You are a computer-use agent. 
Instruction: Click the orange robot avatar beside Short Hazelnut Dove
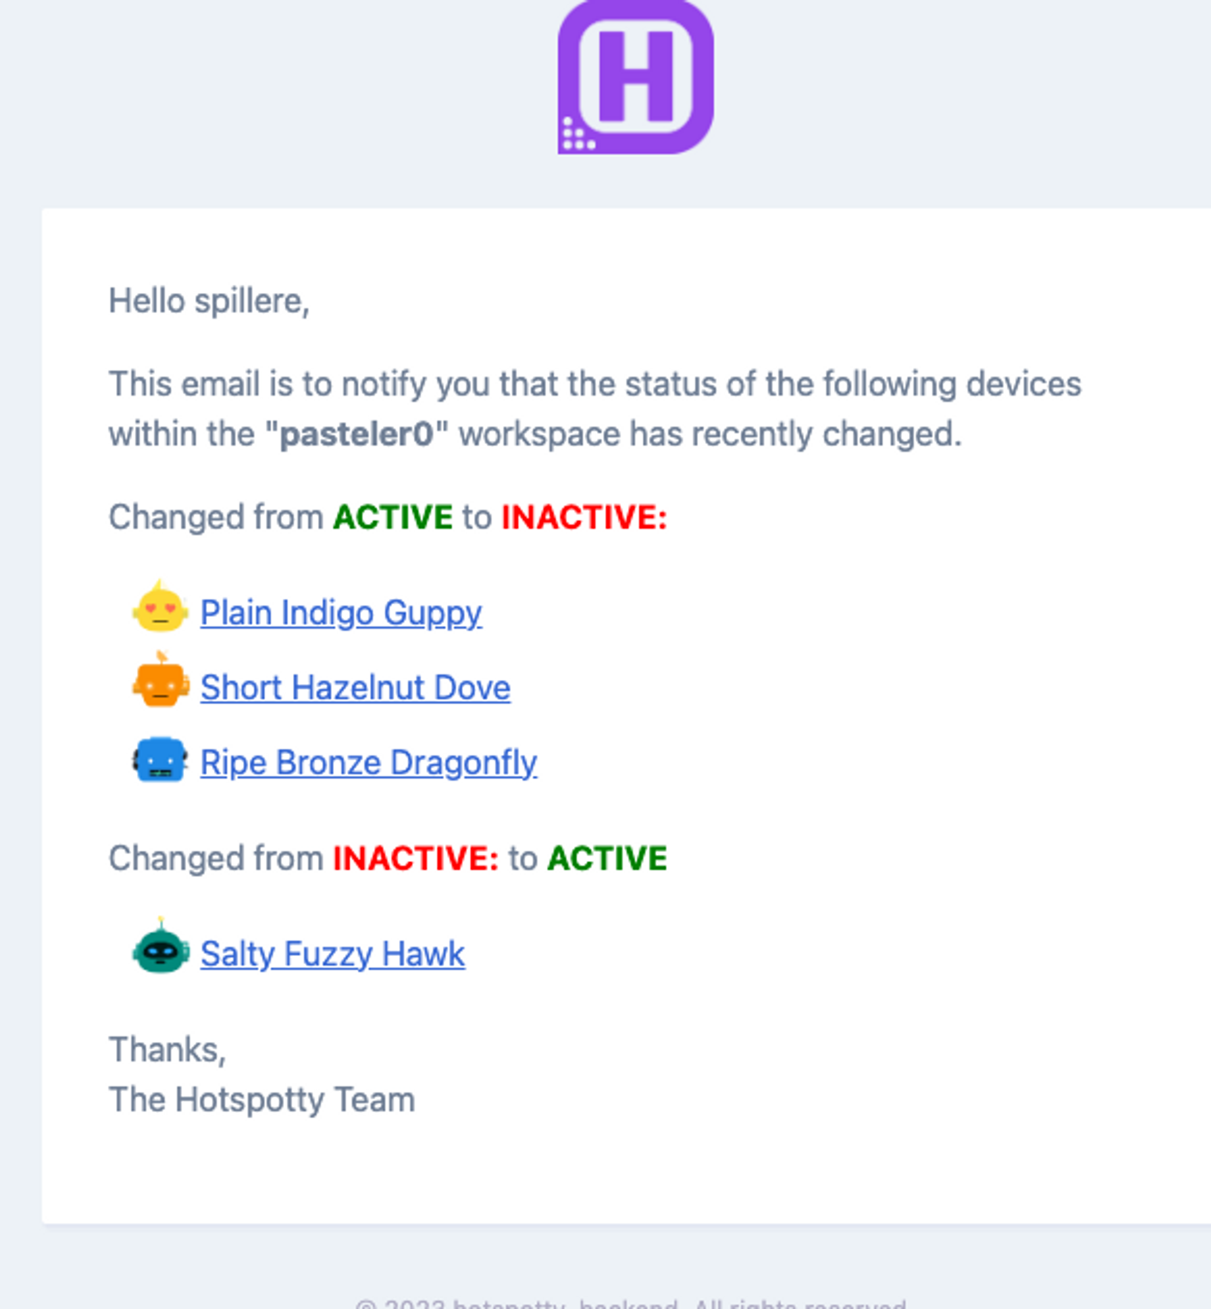tap(160, 681)
